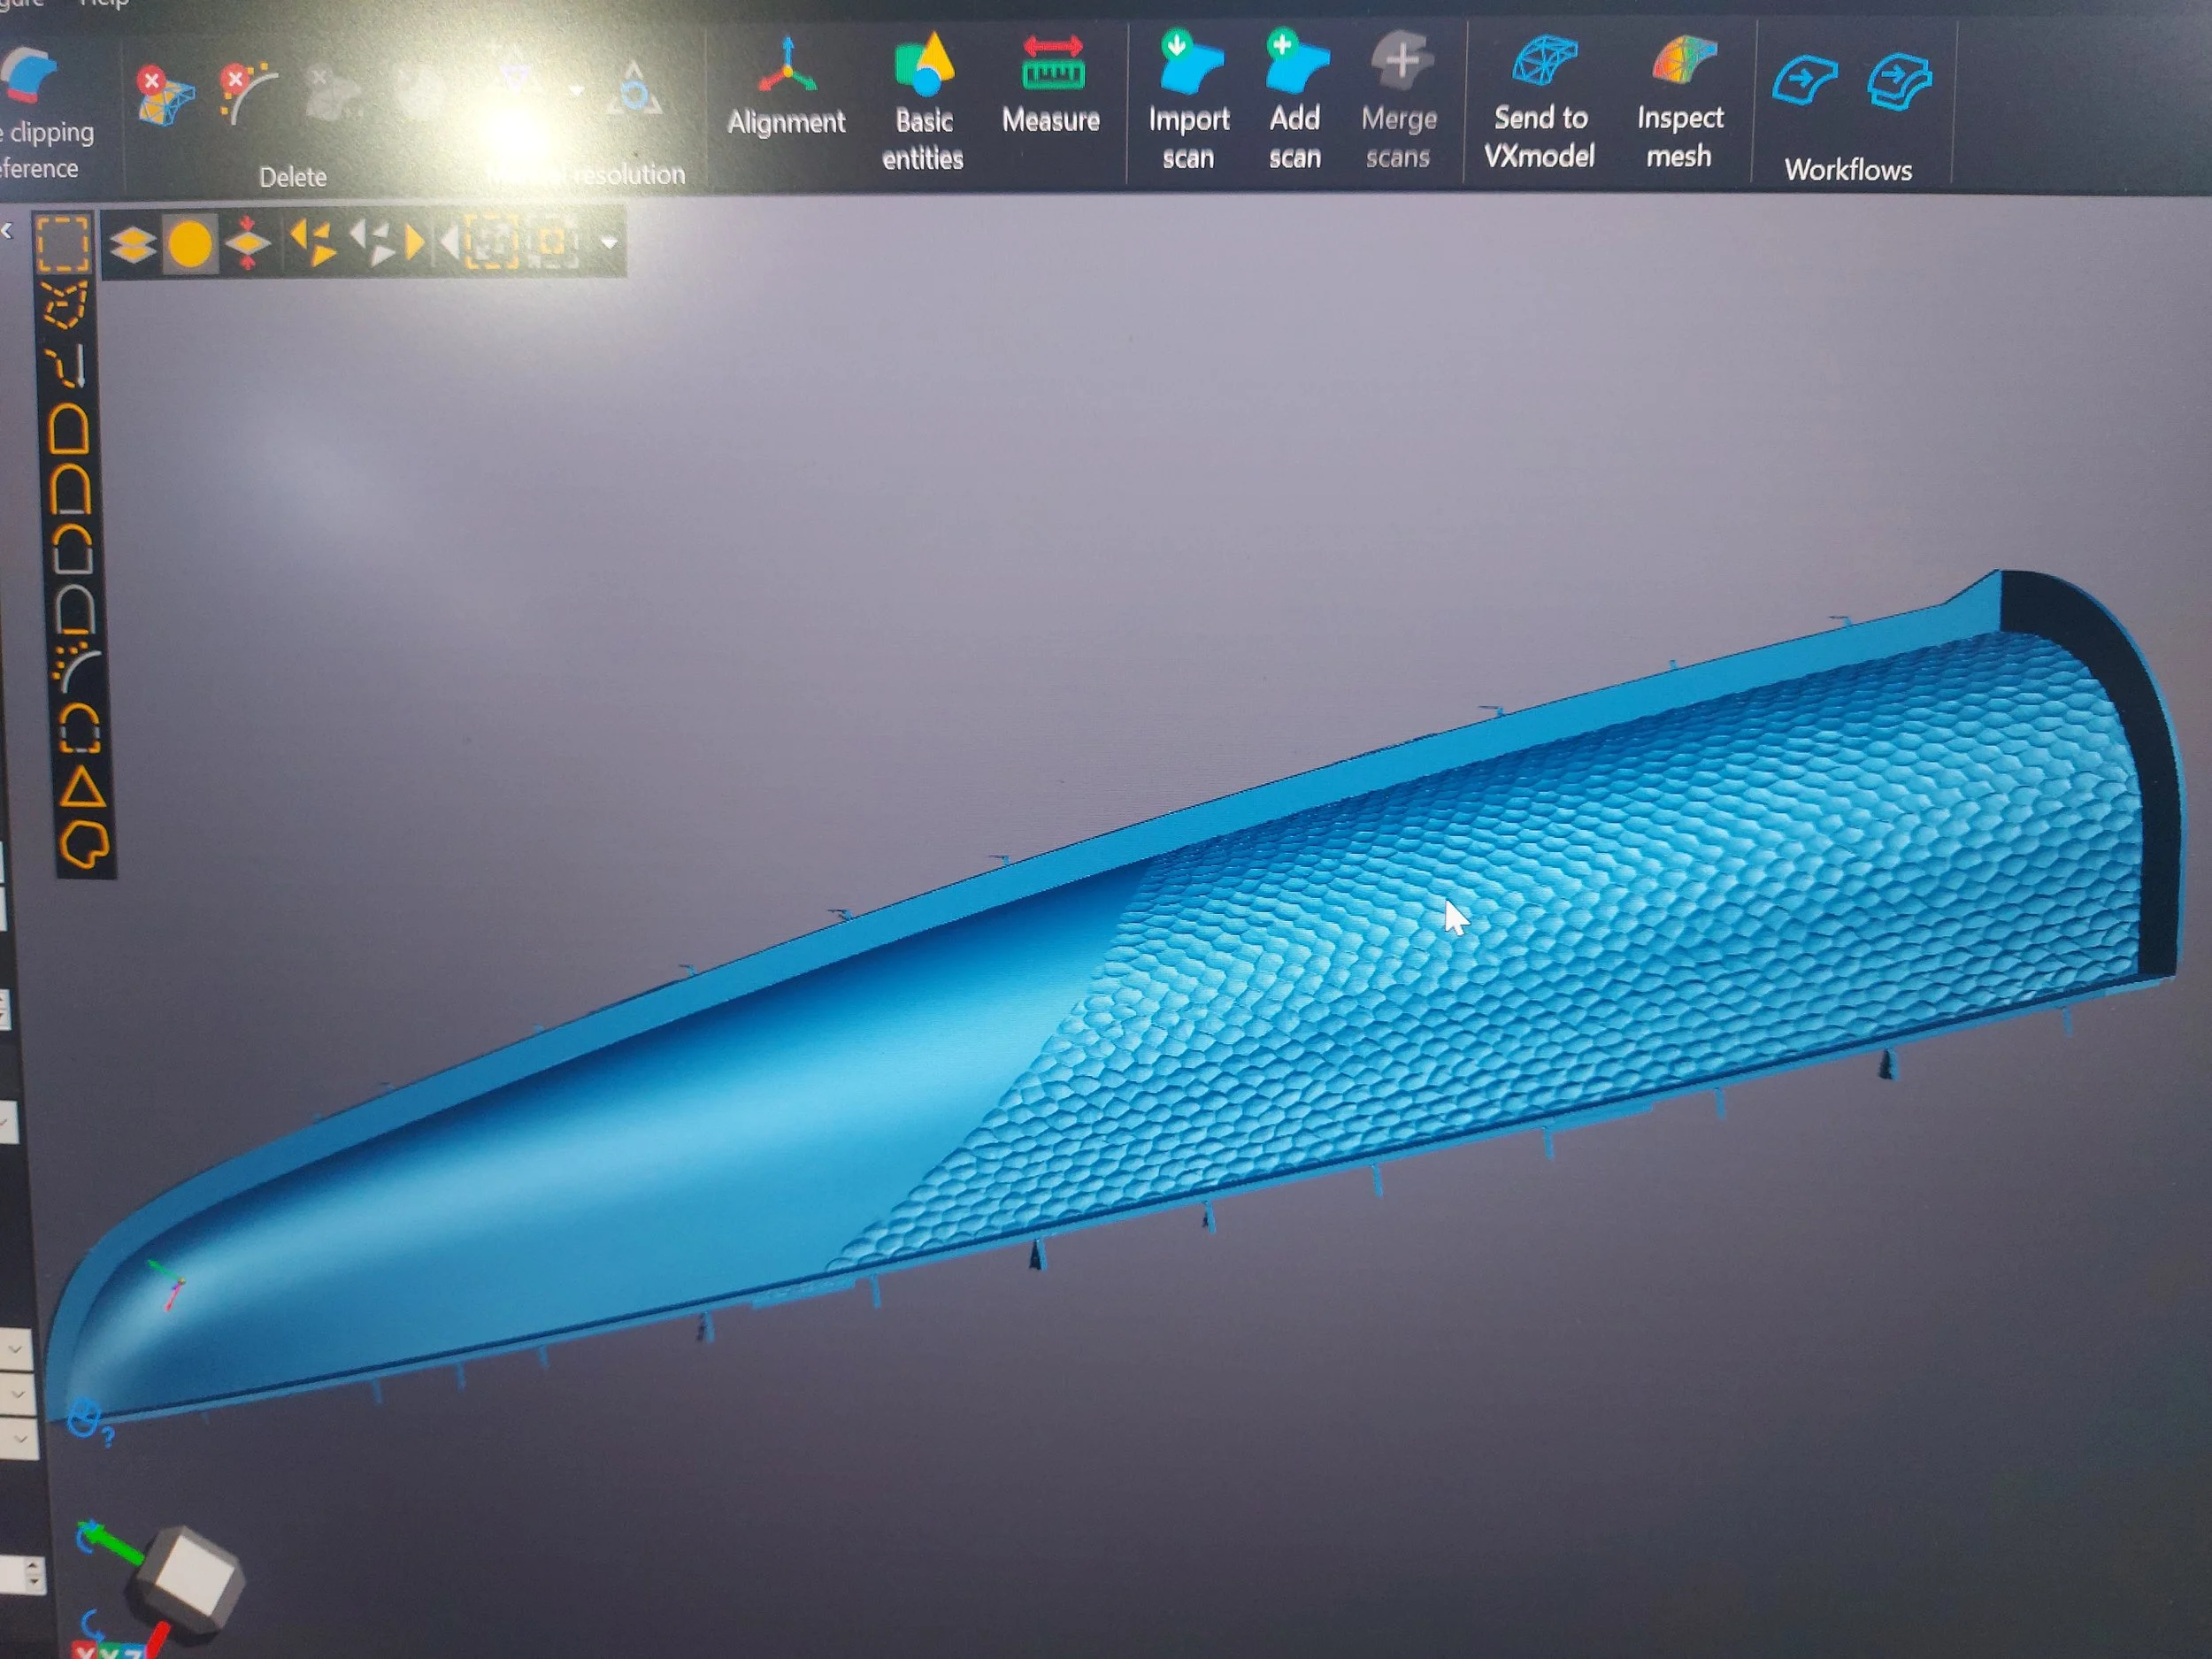Toggle select-through layers mode
This screenshot has height=1659, width=2212.
coord(132,244)
